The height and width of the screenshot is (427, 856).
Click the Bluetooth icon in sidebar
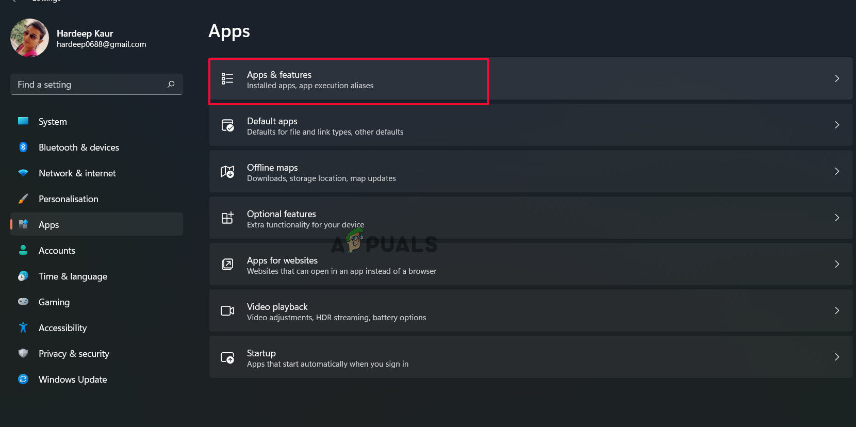[23, 147]
